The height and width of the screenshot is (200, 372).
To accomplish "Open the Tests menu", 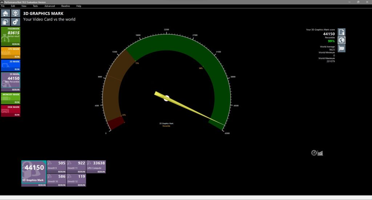I will 35,6.
